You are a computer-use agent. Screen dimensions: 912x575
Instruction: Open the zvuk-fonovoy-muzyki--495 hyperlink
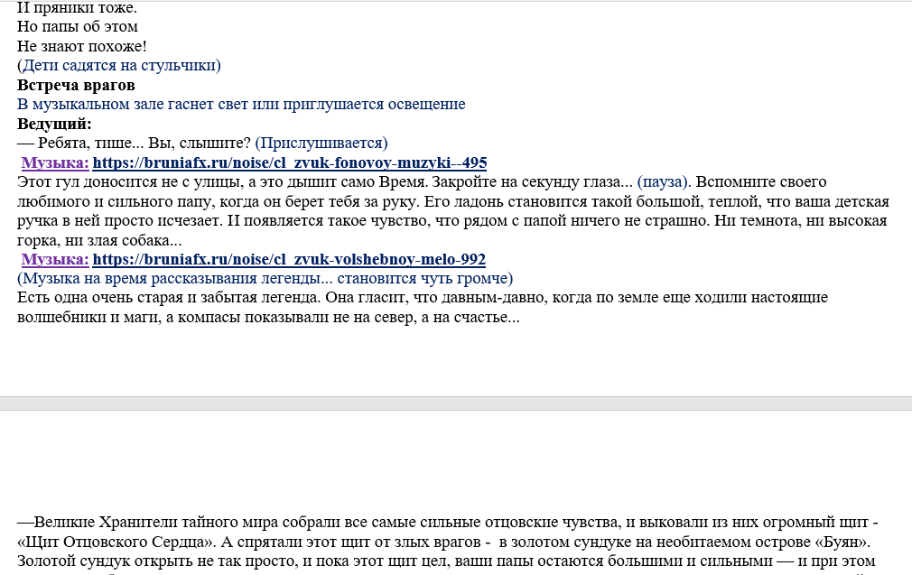pyautogui.click(x=290, y=162)
